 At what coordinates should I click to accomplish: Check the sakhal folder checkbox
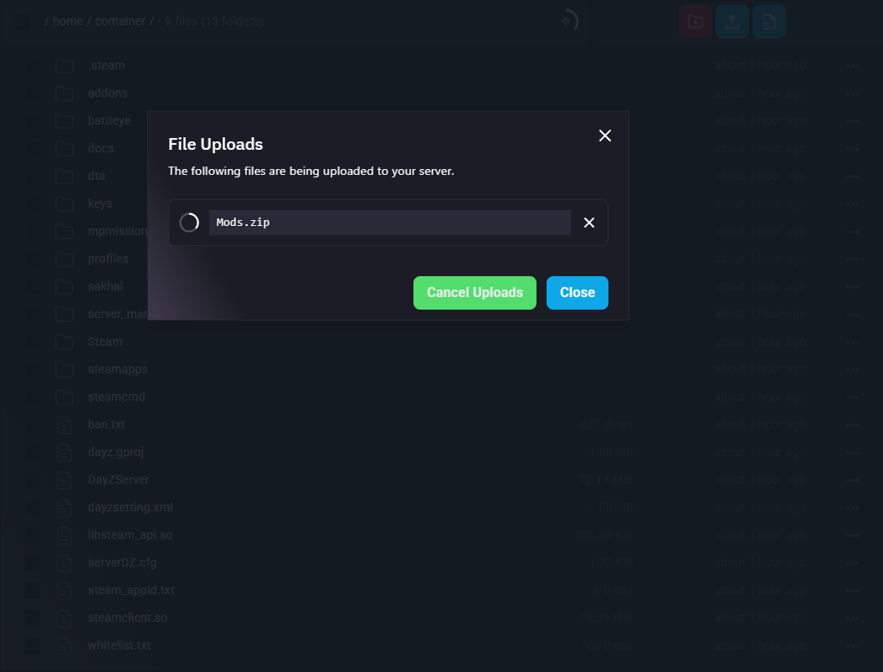pyautogui.click(x=33, y=286)
